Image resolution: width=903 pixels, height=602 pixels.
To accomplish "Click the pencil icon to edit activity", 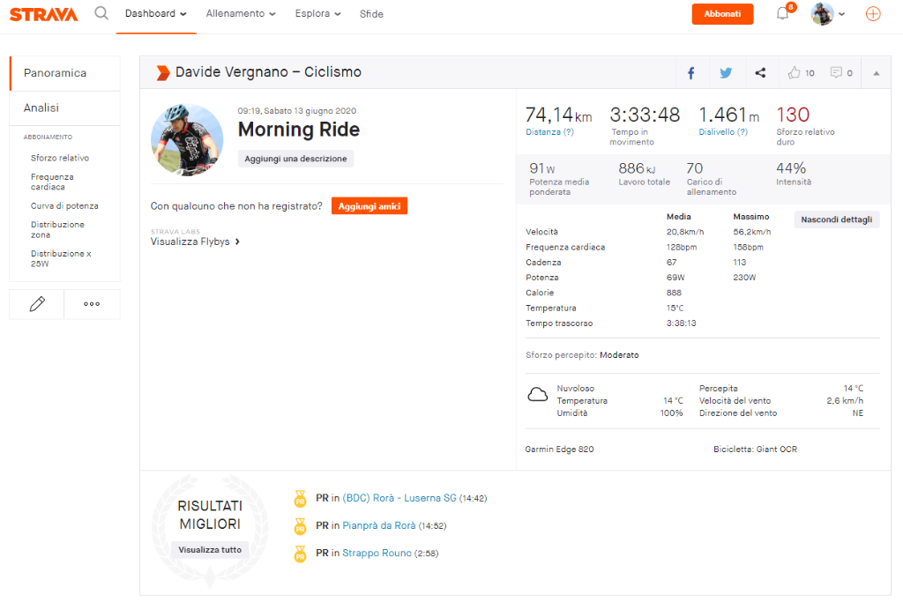I will click(x=35, y=303).
